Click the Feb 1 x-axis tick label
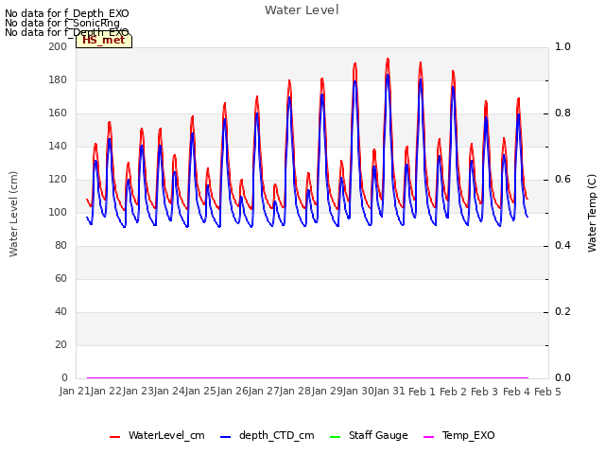The image size is (605, 454). tap(422, 392)
